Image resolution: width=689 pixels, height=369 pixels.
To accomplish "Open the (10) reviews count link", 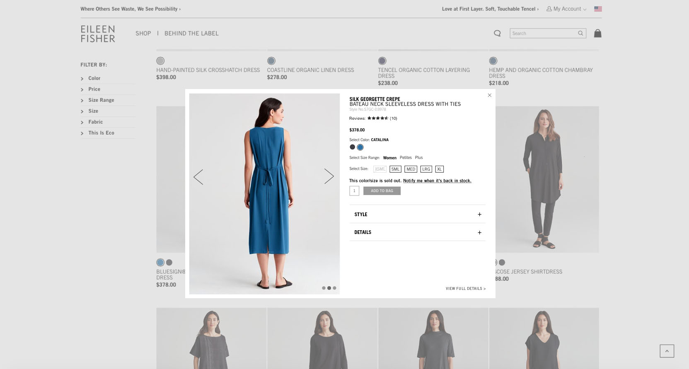I will [x=393, y=118].
